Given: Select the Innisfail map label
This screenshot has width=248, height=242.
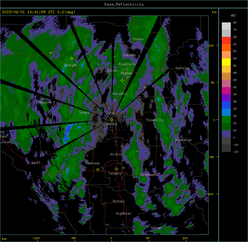Looking at the screenshot, I should point(119,94).
